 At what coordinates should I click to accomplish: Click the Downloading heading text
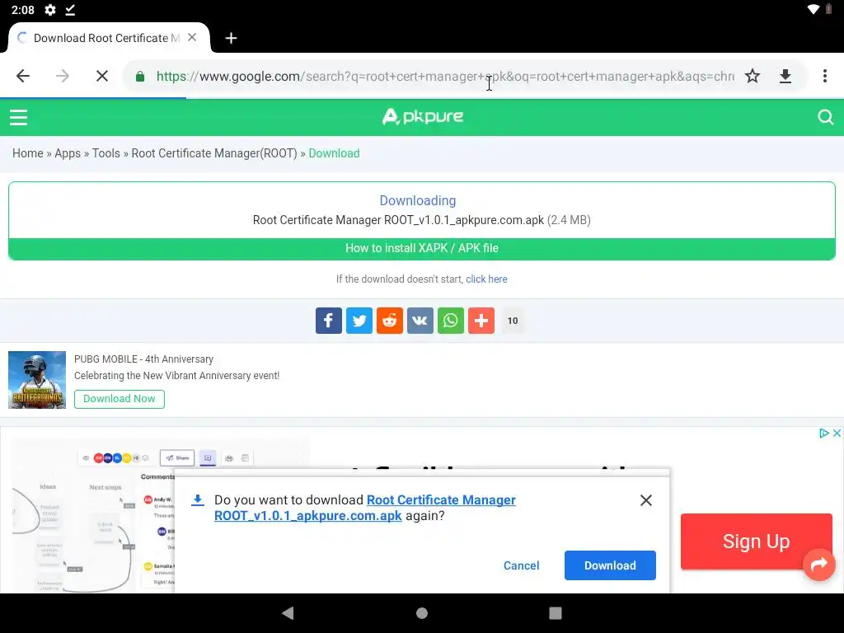point(418,201)
